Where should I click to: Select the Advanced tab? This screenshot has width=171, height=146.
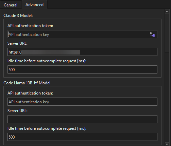click(34, 5)
